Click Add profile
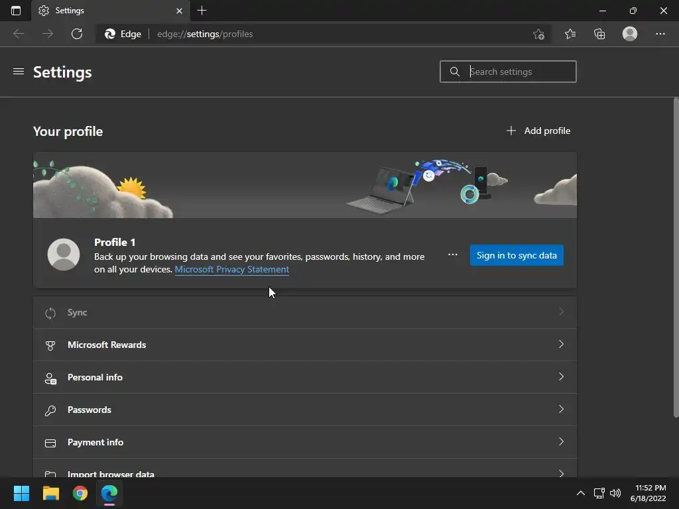 pos(538,131)
